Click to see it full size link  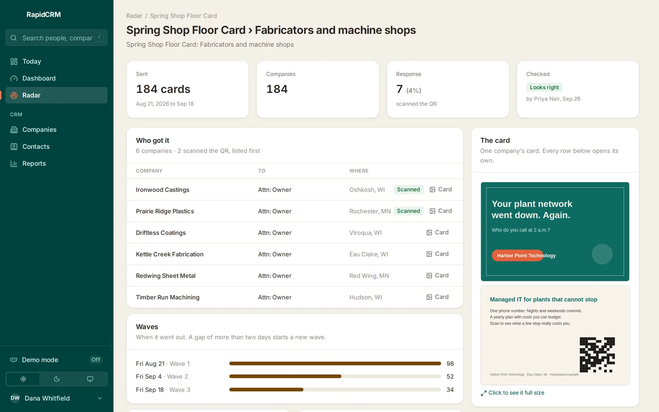coord(516,393)
